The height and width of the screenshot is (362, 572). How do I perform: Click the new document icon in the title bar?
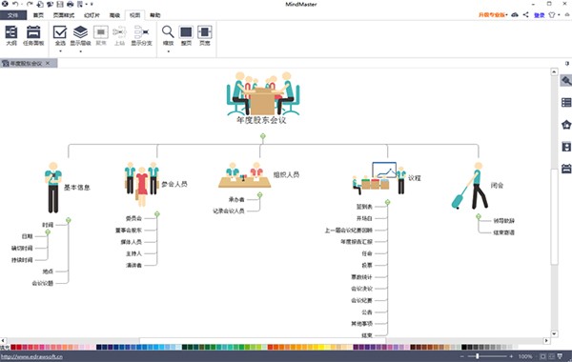pos(40,4)
